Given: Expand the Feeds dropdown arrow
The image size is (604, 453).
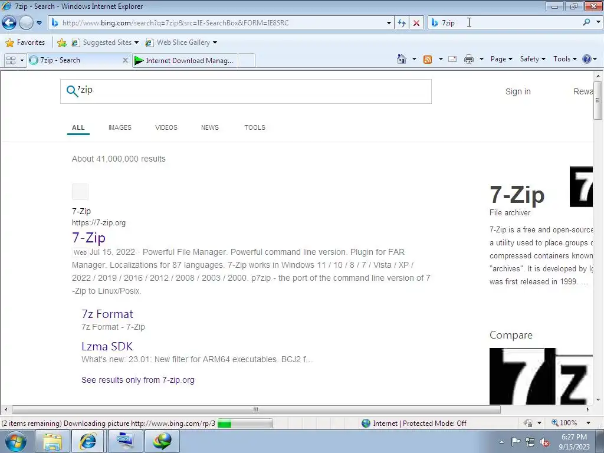Looking at the screenshot, I should (441, 59).
